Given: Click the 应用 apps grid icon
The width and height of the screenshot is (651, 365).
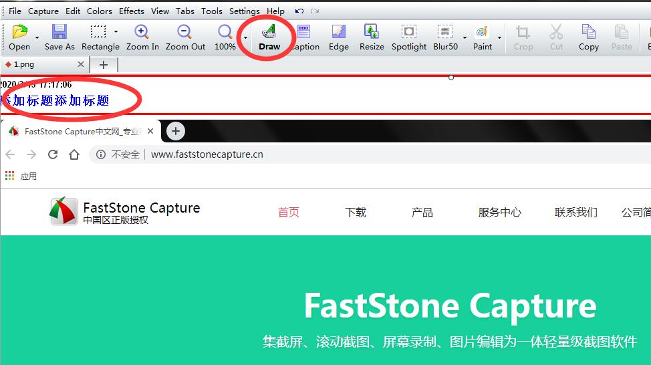Looking at the screenshot, I should point(9,176).
